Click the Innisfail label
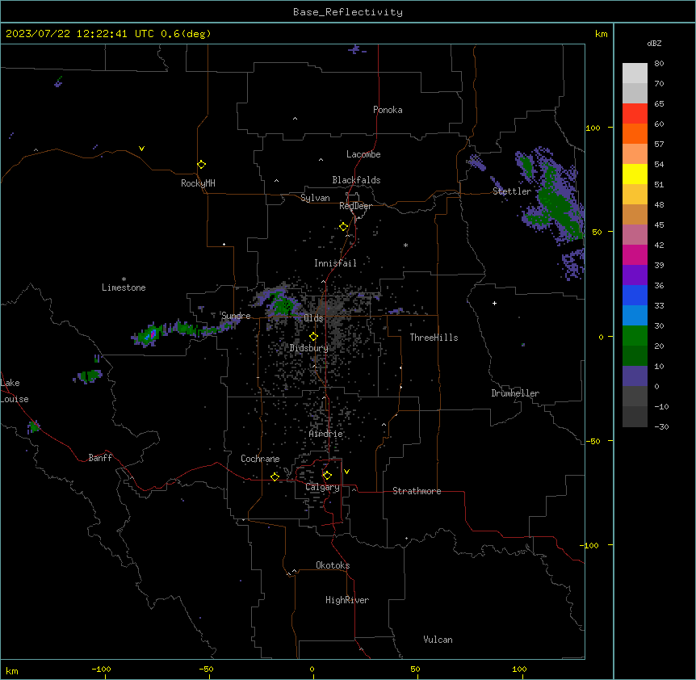696x680 pixels. [x=335, y=263]
